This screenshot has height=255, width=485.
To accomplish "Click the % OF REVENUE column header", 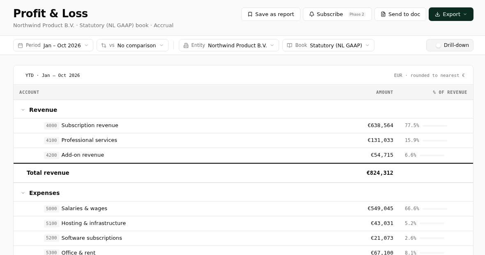I will click(x=450, y=92).
